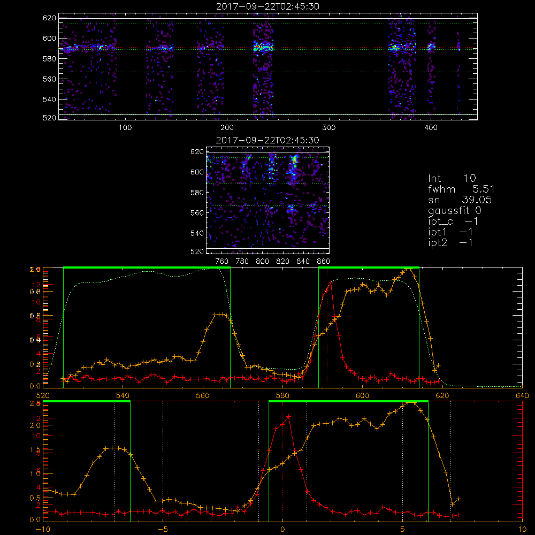Image resolution: width=535 pixels, height=535 pixels.
Task: Click the right thick green bar atop profile plot
Action: click(x=369, y=267)
